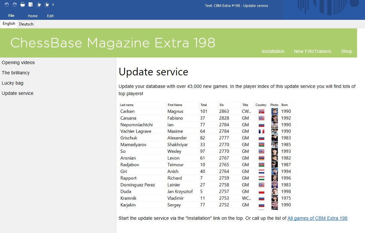Click the Russian flag in Kramnik's row
This screenshot has width=365, height=233.
(261, 198)
